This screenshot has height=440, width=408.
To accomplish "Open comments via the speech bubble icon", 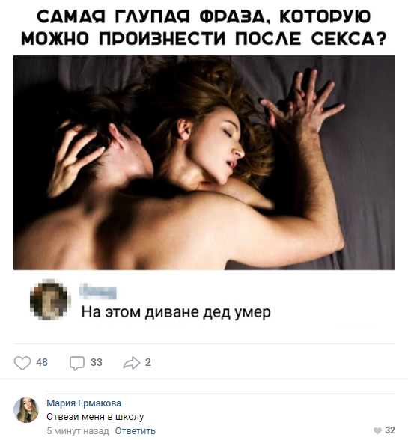I will [x=76, y=363].
